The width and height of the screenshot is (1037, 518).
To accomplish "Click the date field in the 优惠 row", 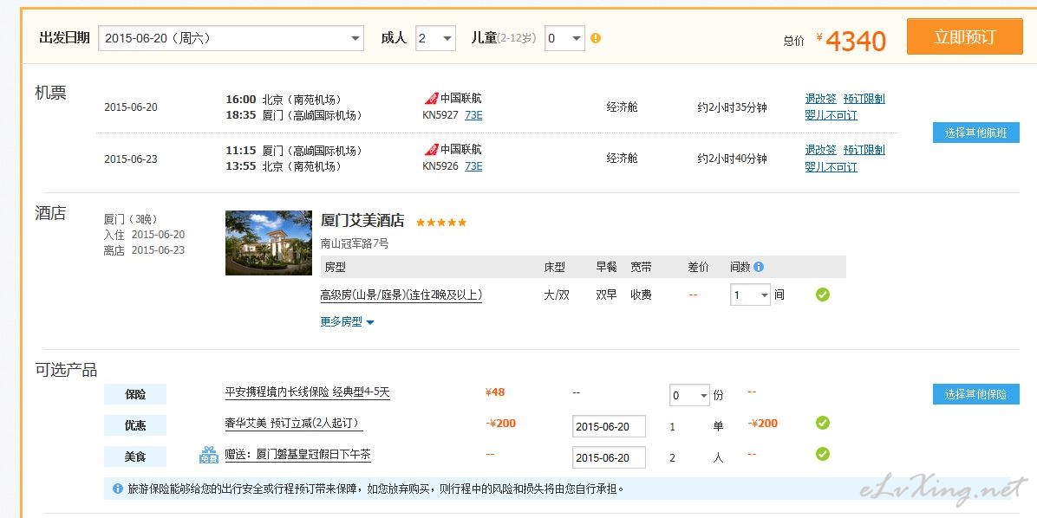I will point(609,426).
